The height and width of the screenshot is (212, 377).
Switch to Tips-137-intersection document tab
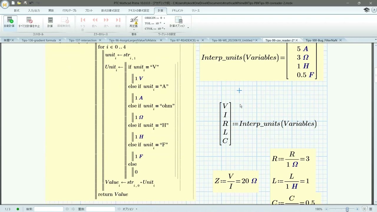(x=82, y=40)
